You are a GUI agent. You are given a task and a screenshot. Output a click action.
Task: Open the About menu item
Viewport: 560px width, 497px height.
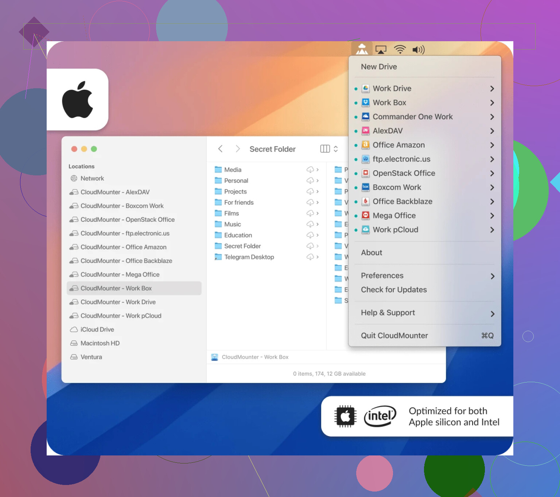click(x=372, y=253)
